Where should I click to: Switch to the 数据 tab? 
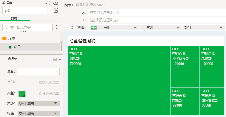pyautogui.click(x=14, y=18)
